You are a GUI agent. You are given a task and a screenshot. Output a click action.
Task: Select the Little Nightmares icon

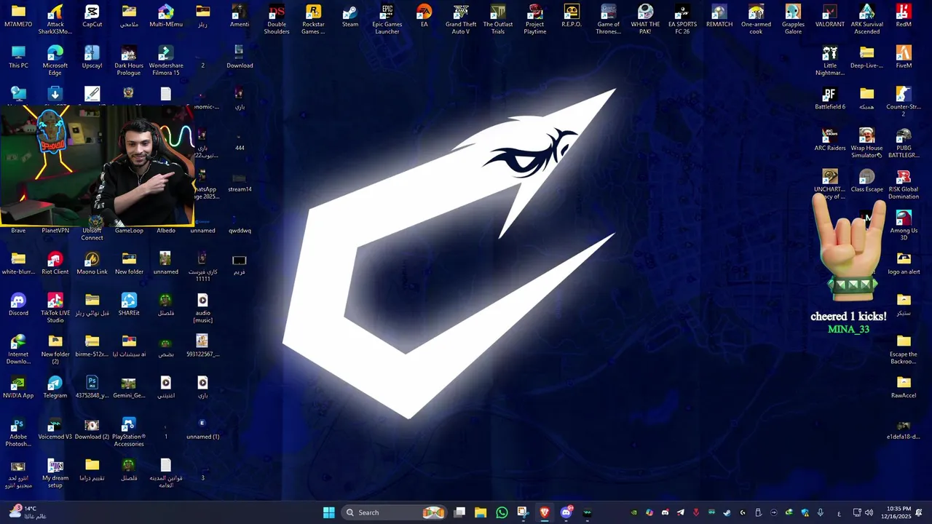(x=829, y=61)
